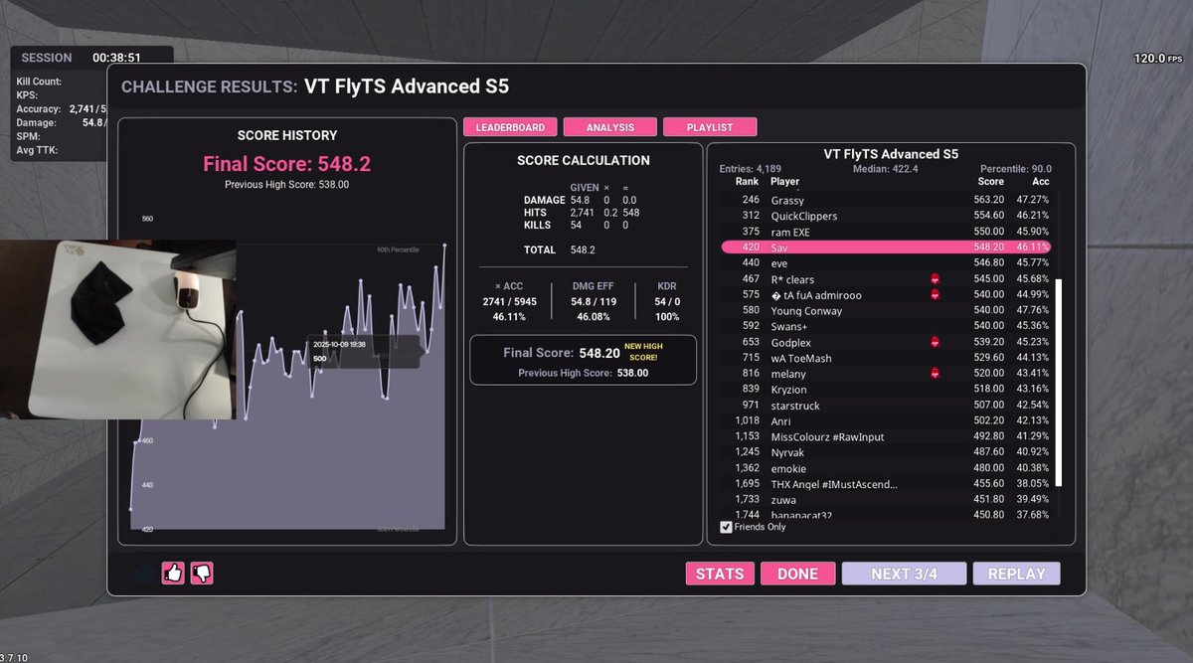The width and height of the screenshot is (1193, 663).
Task: Click the ghost icon next to R* clears
Action: tap(936, 279)
